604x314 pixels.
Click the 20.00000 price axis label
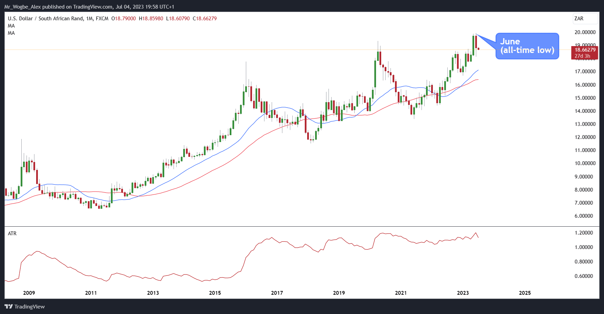click(x=585, y=32)
